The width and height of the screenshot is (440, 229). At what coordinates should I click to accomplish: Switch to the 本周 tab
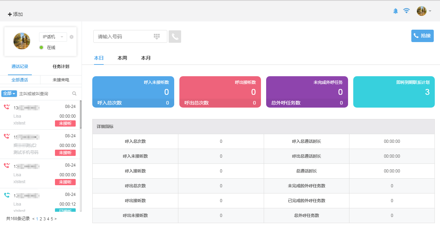coord(122,58)
